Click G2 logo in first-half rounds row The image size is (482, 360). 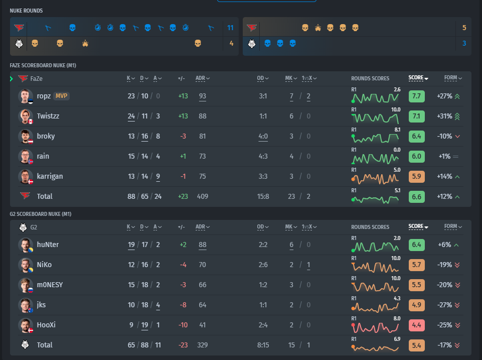[x=19, y=44]
